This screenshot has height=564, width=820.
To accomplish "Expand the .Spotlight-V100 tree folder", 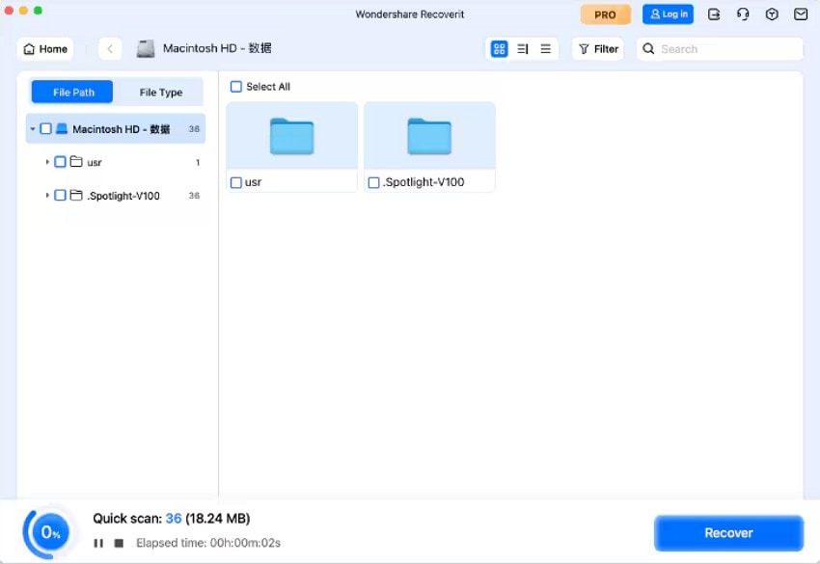I will pos(47,196).
